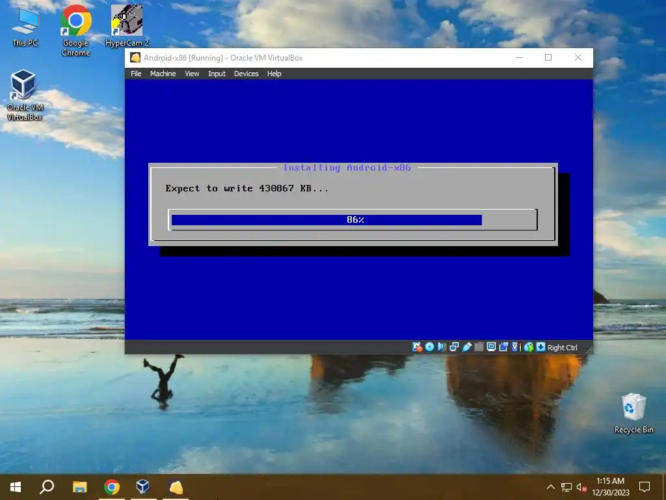Click the optical disk status icon
Image resolution: width=666 pixels, height=500 pixels.
[x=429, y=347]
